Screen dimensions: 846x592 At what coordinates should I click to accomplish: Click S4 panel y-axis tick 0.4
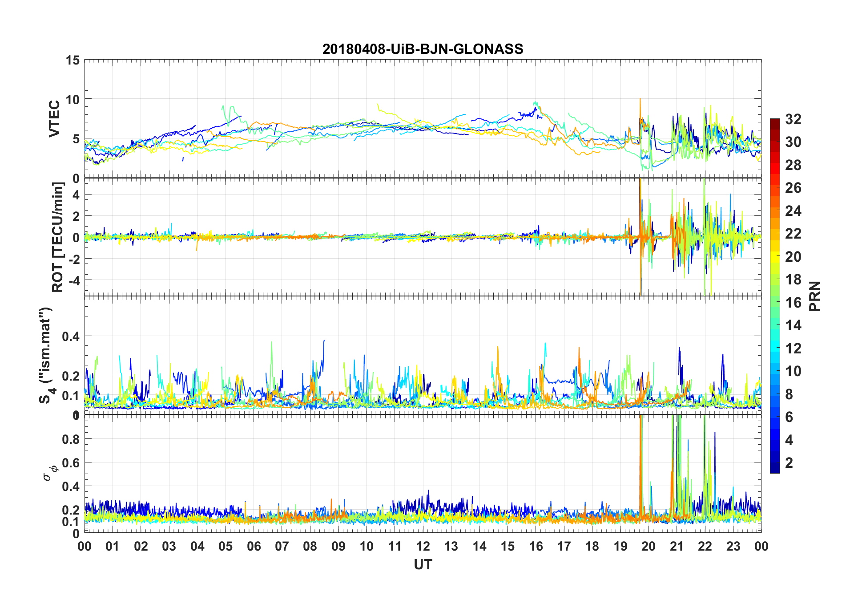click(71, 337)
